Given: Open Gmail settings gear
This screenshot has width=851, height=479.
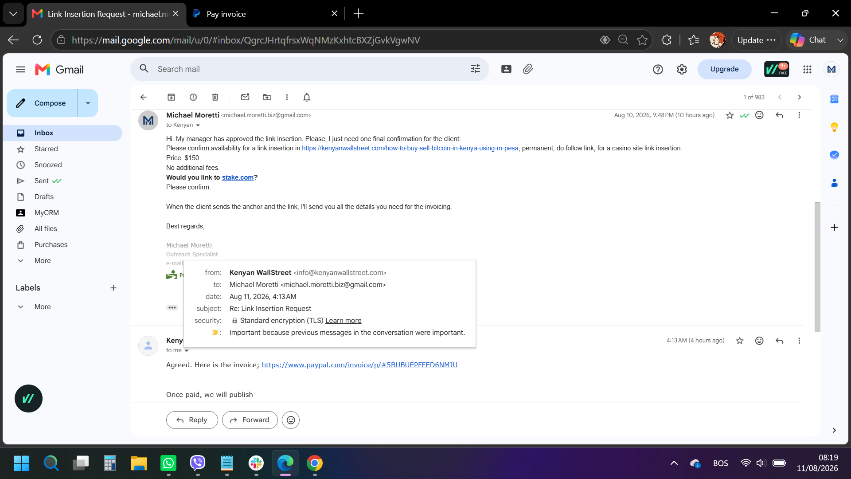Looking at the screenshot, I should pyautogui.click(x=682, y=69).
